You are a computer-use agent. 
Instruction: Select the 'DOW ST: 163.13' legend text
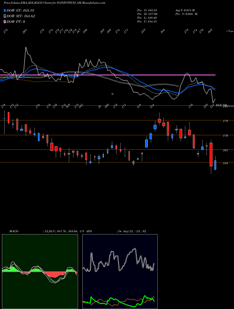coord(20,10)
